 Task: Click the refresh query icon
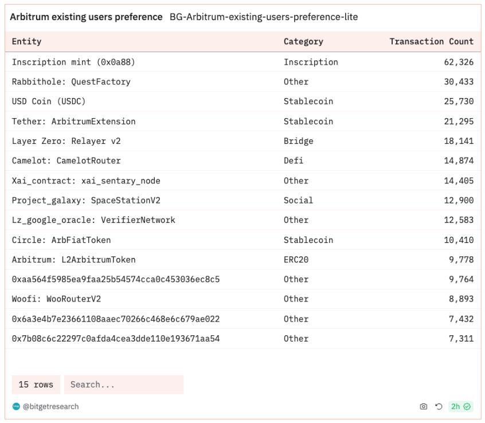439,406
